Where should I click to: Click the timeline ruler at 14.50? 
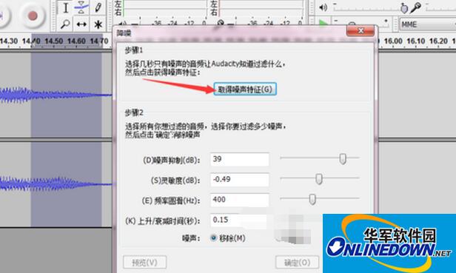coord(54,41)
